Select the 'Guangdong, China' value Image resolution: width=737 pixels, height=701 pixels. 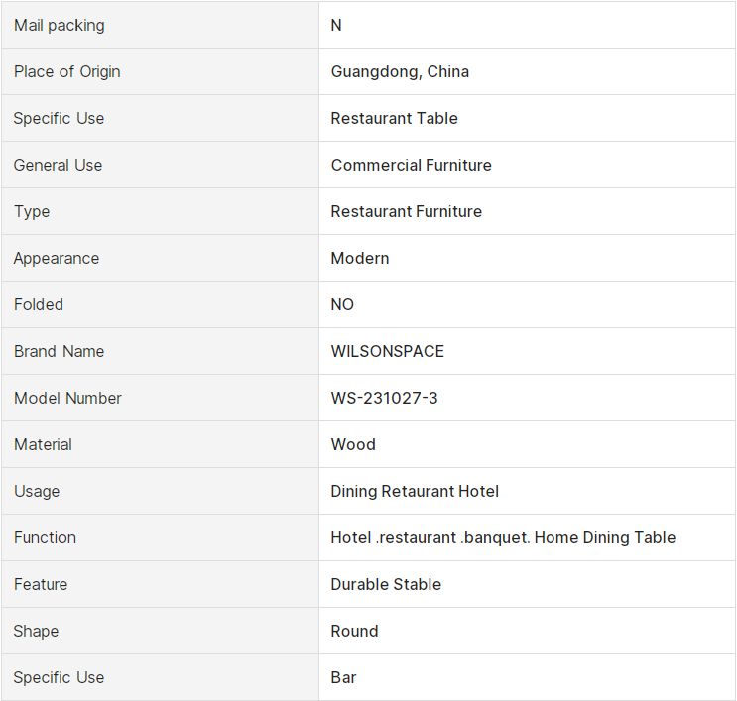click(400, 72)
